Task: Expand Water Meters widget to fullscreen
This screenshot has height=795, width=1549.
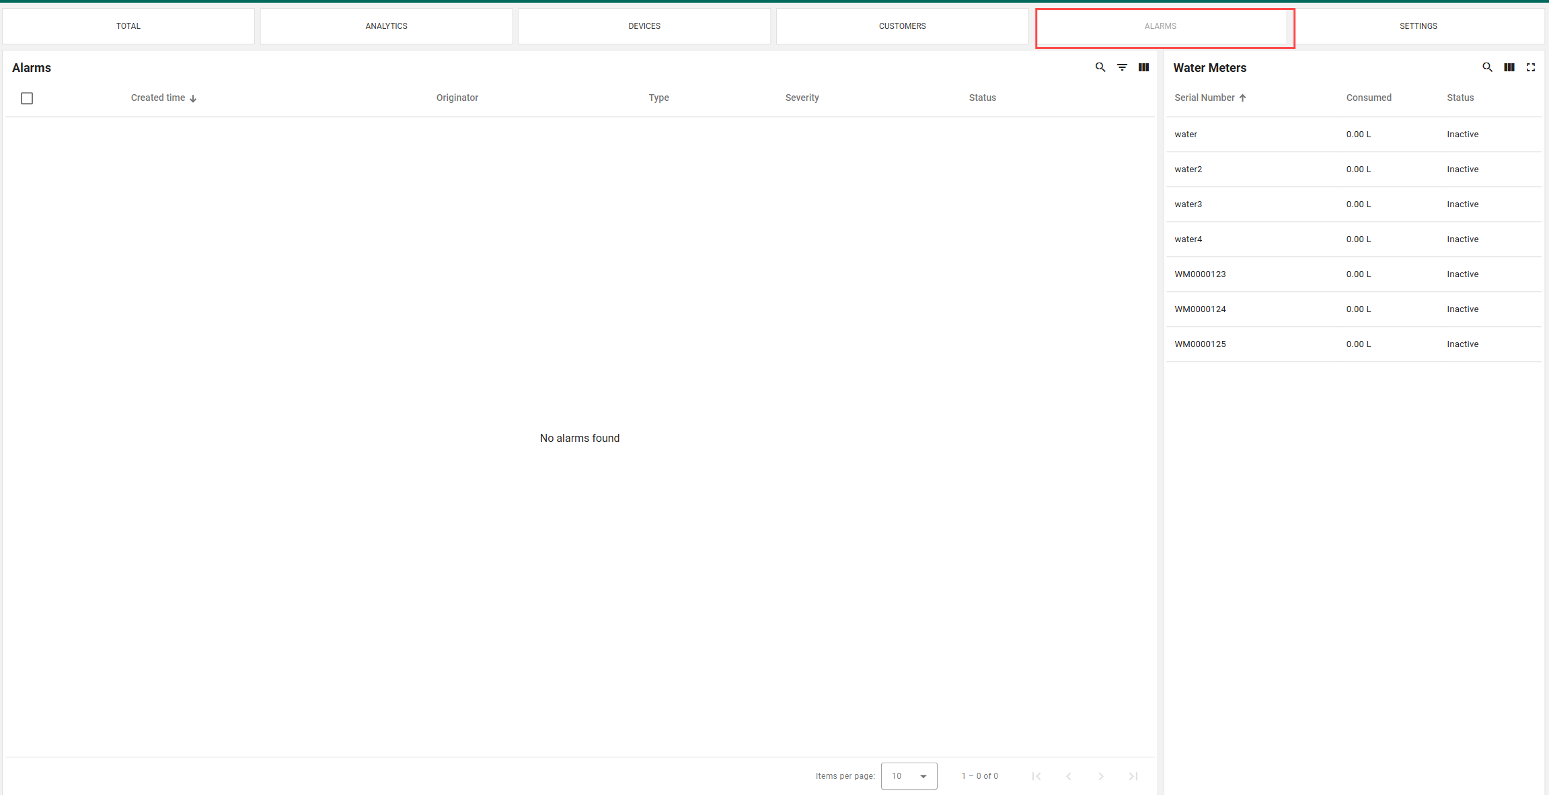Action: (x=1530, y=67)
